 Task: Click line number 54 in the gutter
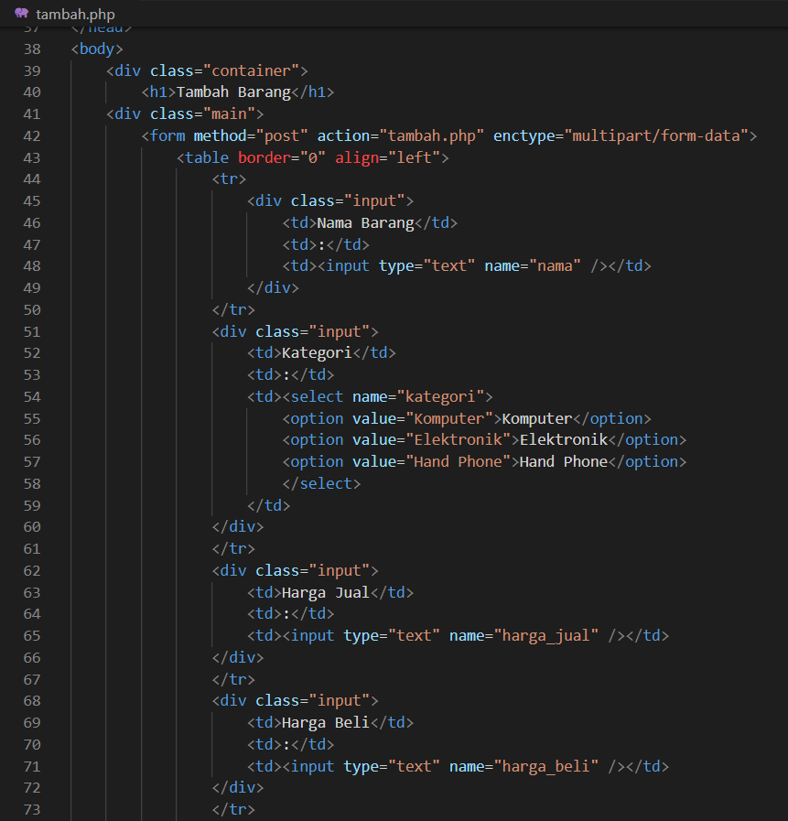pyautogui.click(x=32, y=396)
